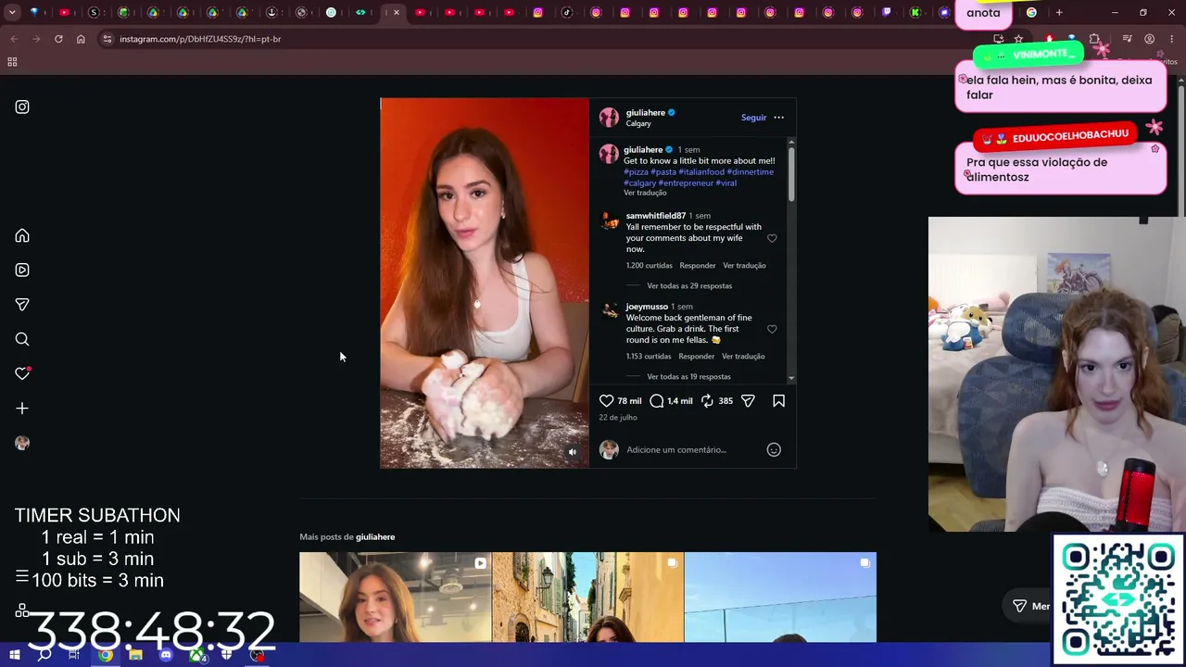
Task: Switch to the TikTok tab
Action: pyautogui.click(x=567, y=12)
